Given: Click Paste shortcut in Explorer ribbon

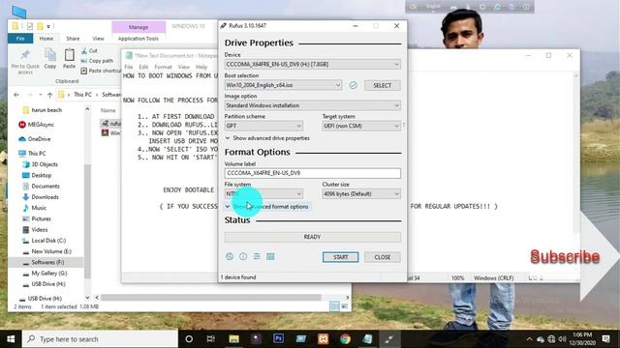Looking at the screenshot, I should (101, 71).
